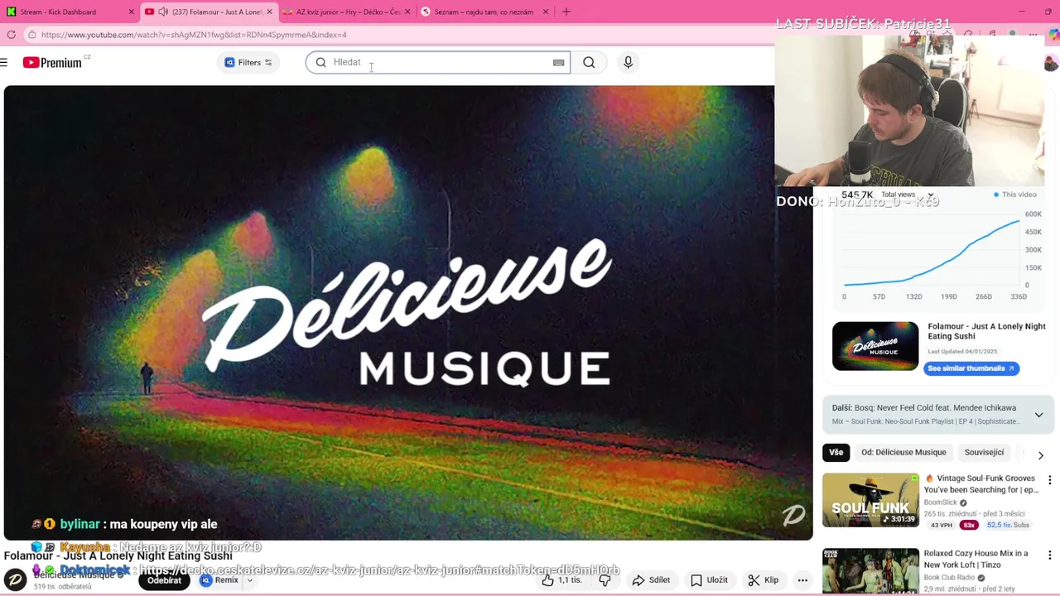Switch to the AZ kvíz junior tab
This screenshot has height=596, width=1060.
click(348, 12)
